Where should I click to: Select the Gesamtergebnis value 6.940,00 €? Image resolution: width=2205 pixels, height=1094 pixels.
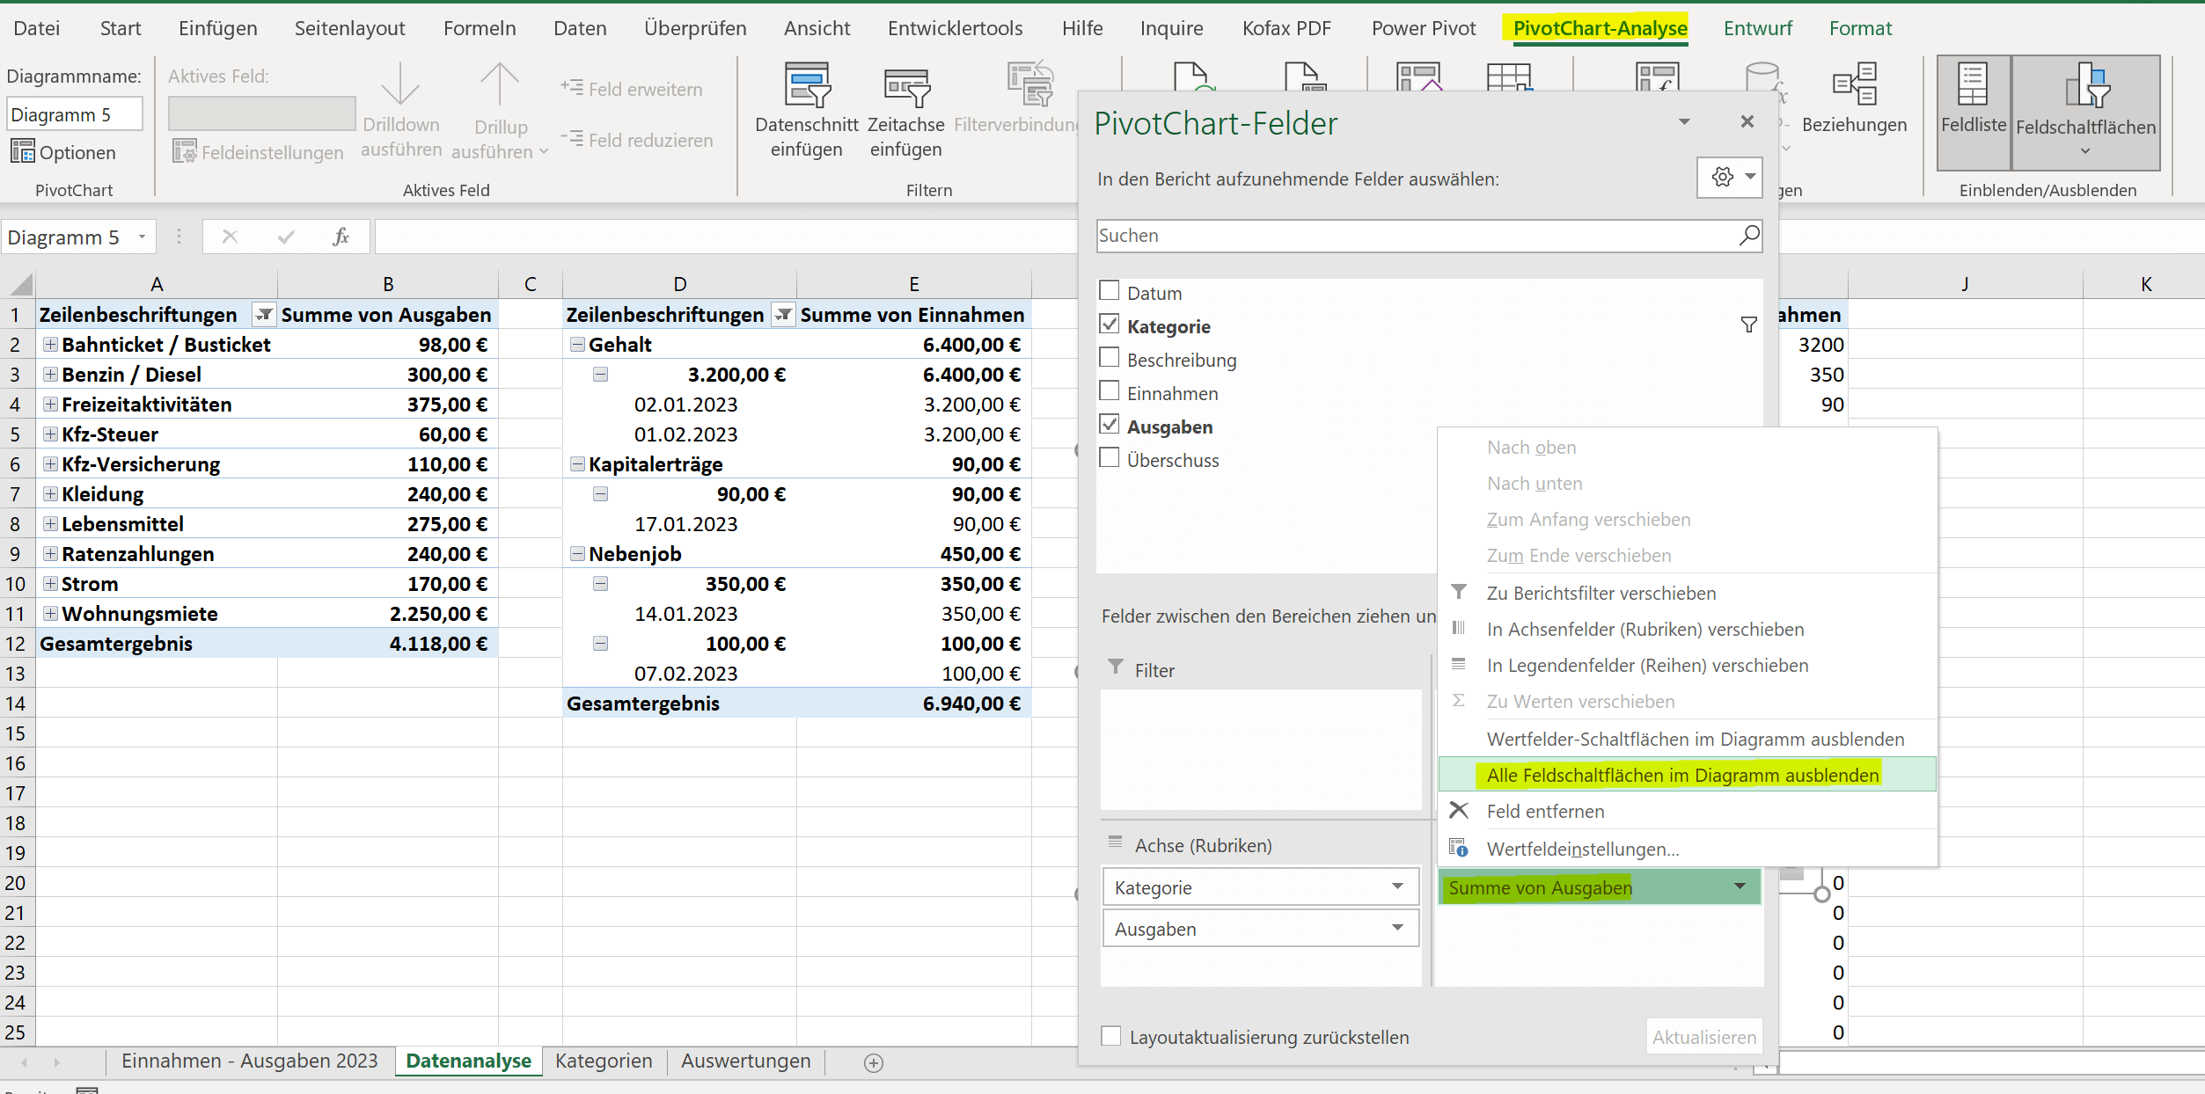[x=914, y=703]
